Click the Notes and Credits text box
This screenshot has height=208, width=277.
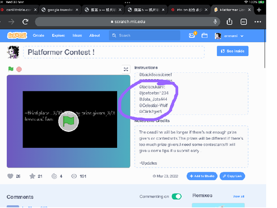(191, 146)
